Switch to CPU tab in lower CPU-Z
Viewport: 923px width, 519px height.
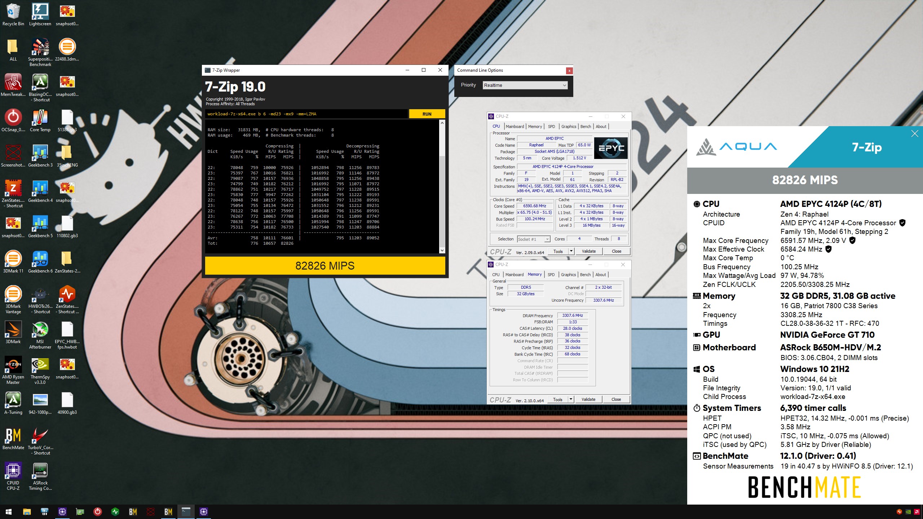point(496,275)
